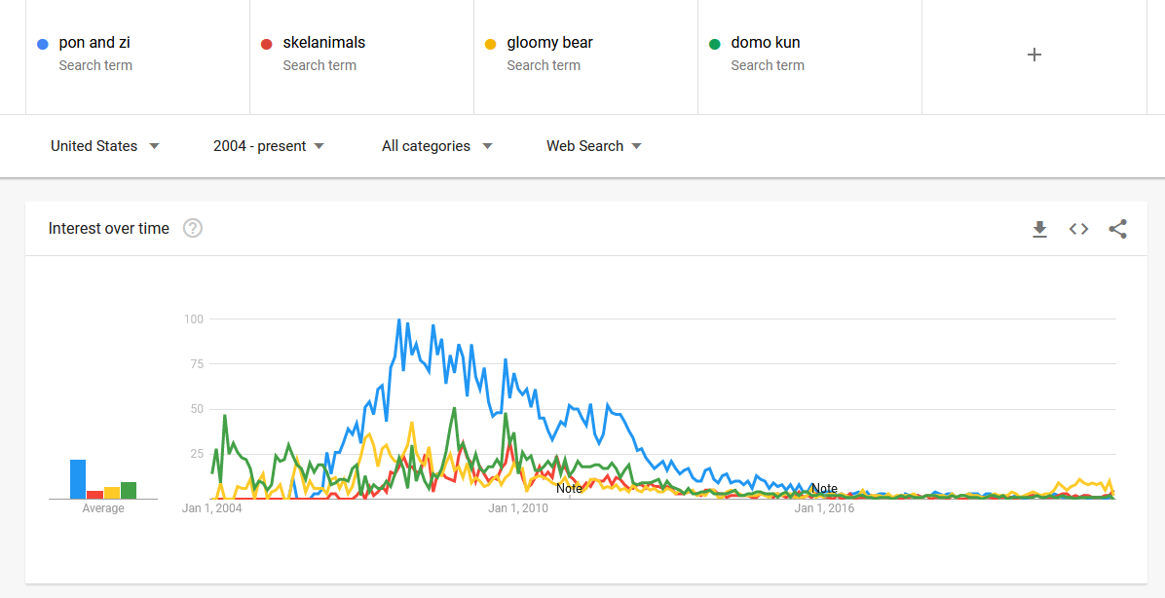The image size is (1165, 598).
Task: Open the 2004 - present time range dropdown
Action: click(x=268, y=146)
